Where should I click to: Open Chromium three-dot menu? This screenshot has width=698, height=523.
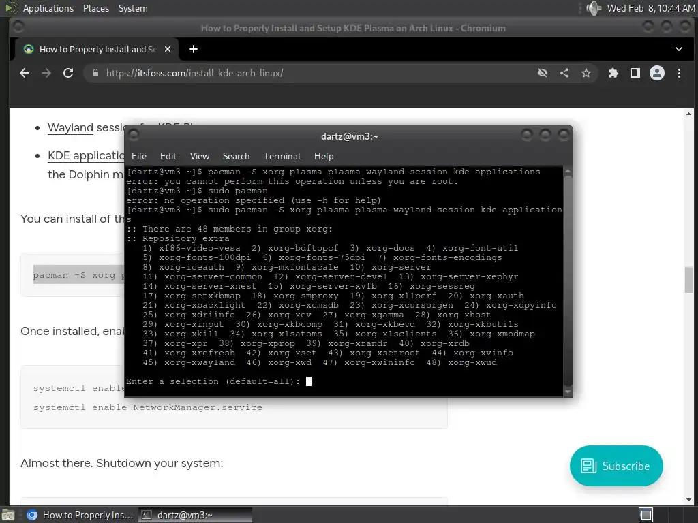click(679, 73)
